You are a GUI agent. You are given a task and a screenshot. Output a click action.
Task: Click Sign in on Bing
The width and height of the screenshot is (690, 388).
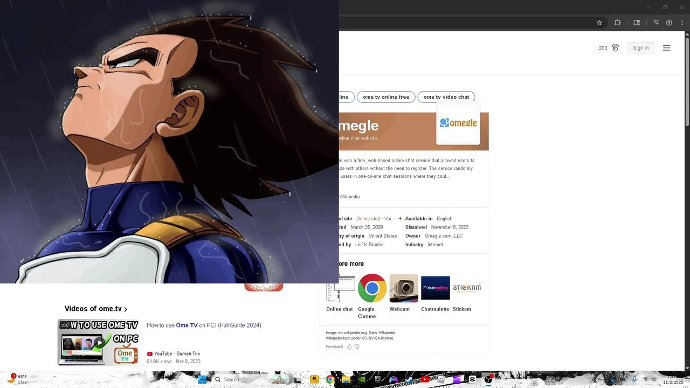[640, 48]
